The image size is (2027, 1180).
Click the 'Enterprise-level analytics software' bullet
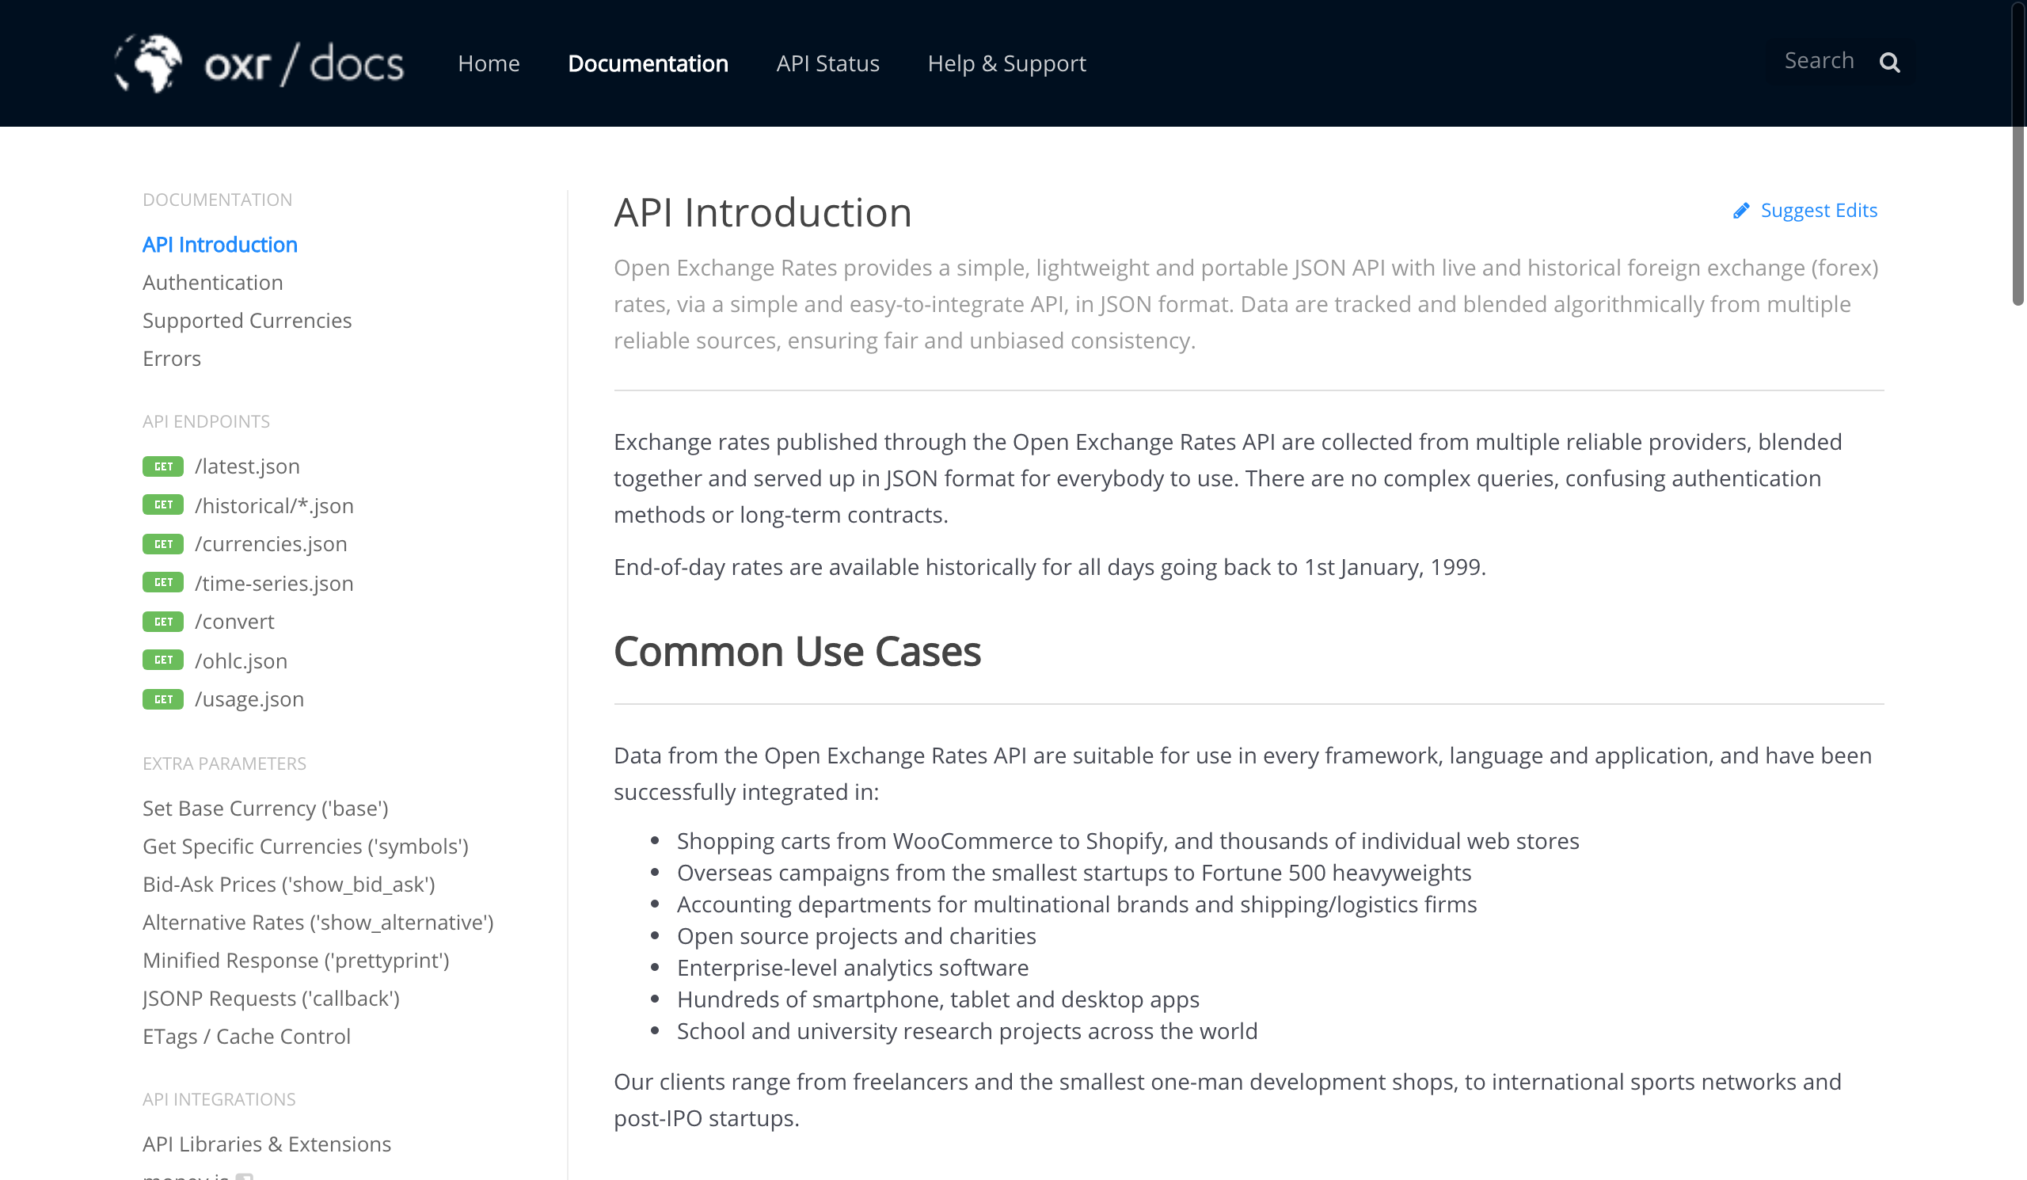point(853,968)
